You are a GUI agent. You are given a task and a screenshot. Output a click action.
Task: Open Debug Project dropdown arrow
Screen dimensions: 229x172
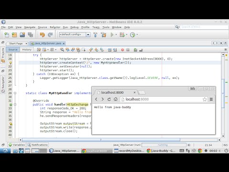click(127, 34)
